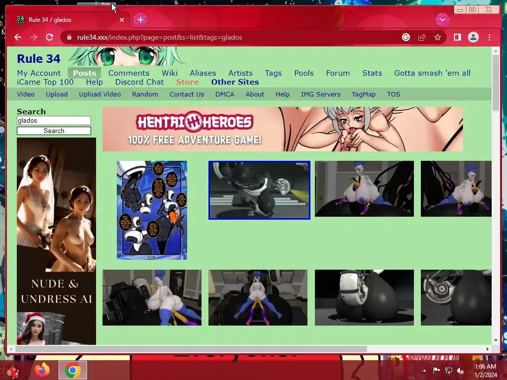
Task: Open the Other Sites link
Action: click(235, 82)
